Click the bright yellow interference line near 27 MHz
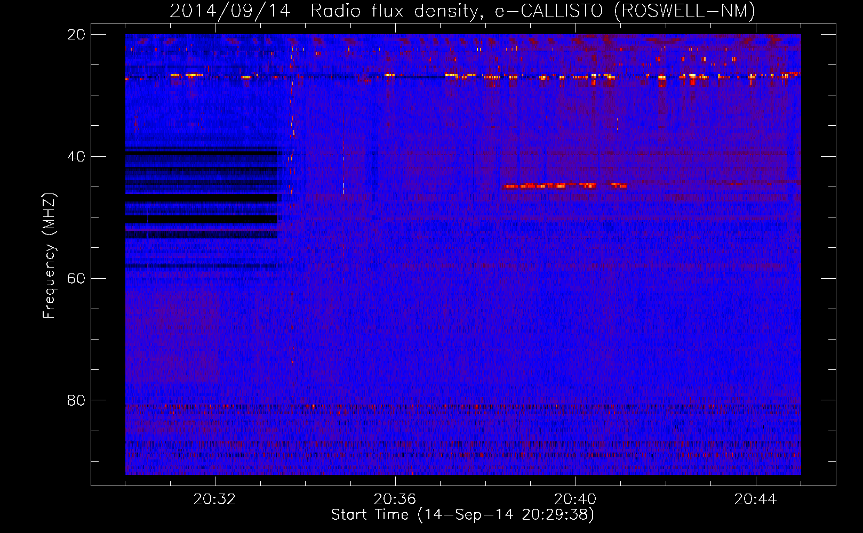Image resolution: width=863 pixels, height=533 pixels. (x=463, y=77)
